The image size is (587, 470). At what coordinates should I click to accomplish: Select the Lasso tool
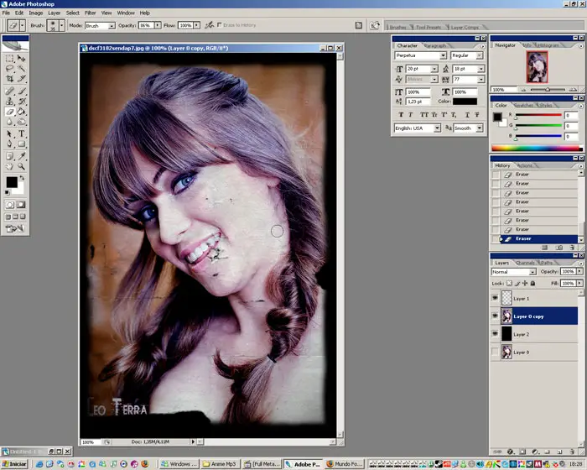point(9,69)
